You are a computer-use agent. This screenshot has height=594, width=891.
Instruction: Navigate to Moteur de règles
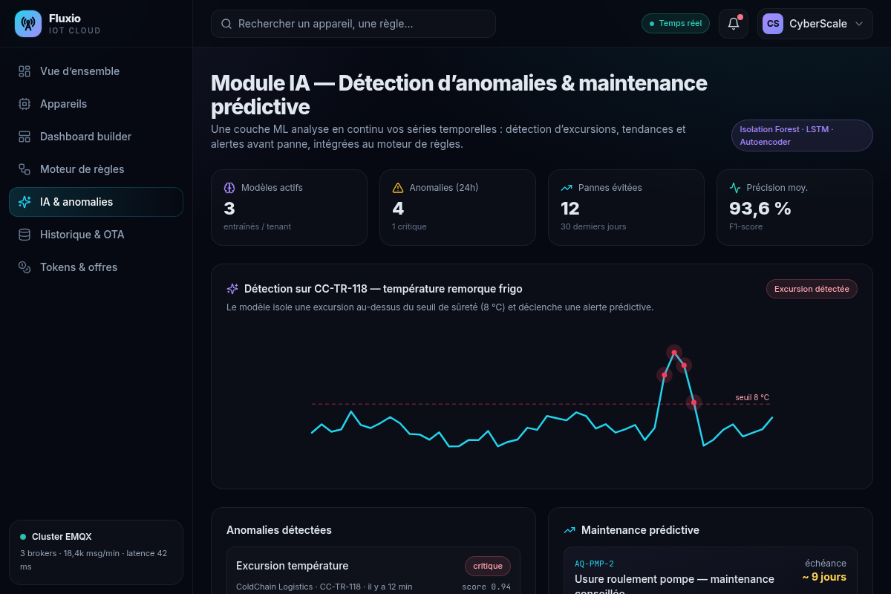pyautogui.click(x=96, y=169)
